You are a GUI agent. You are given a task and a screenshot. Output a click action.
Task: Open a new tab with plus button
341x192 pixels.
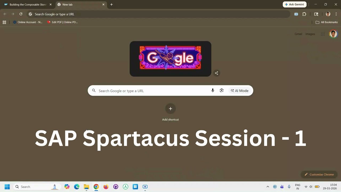[111, 5]
